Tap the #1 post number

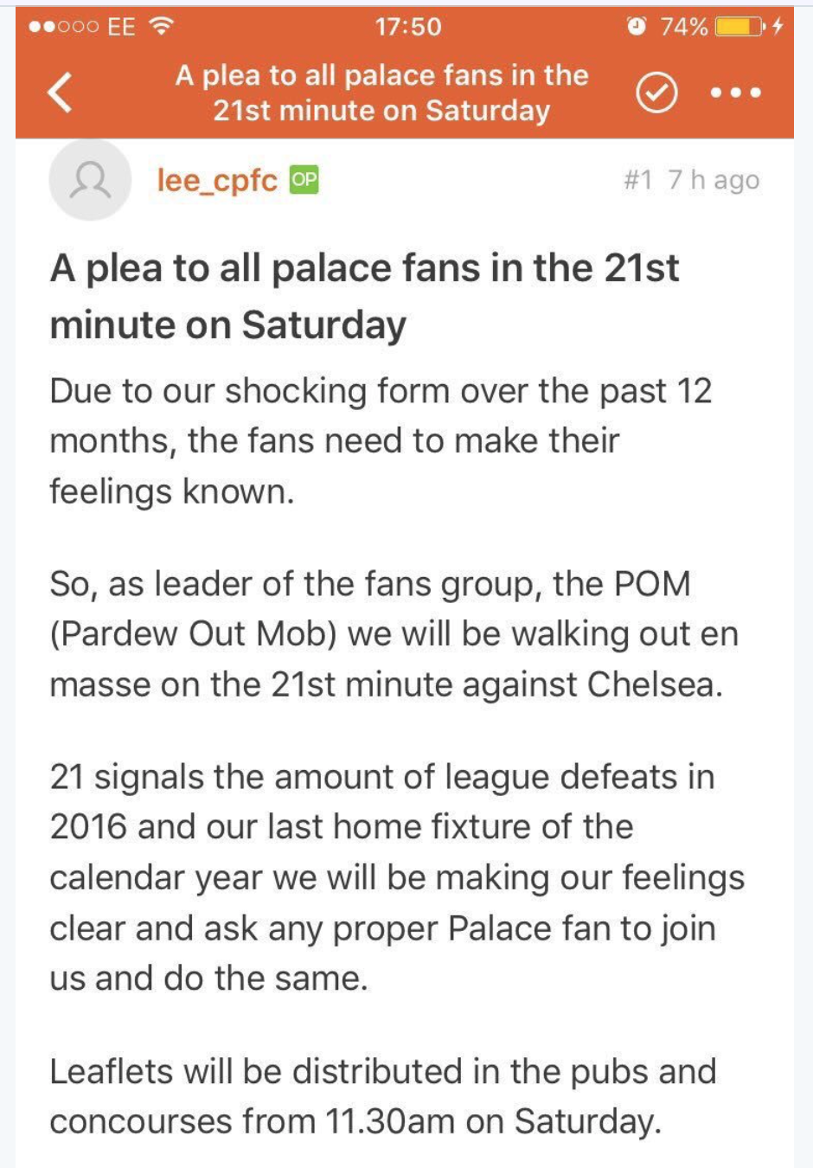637,180
